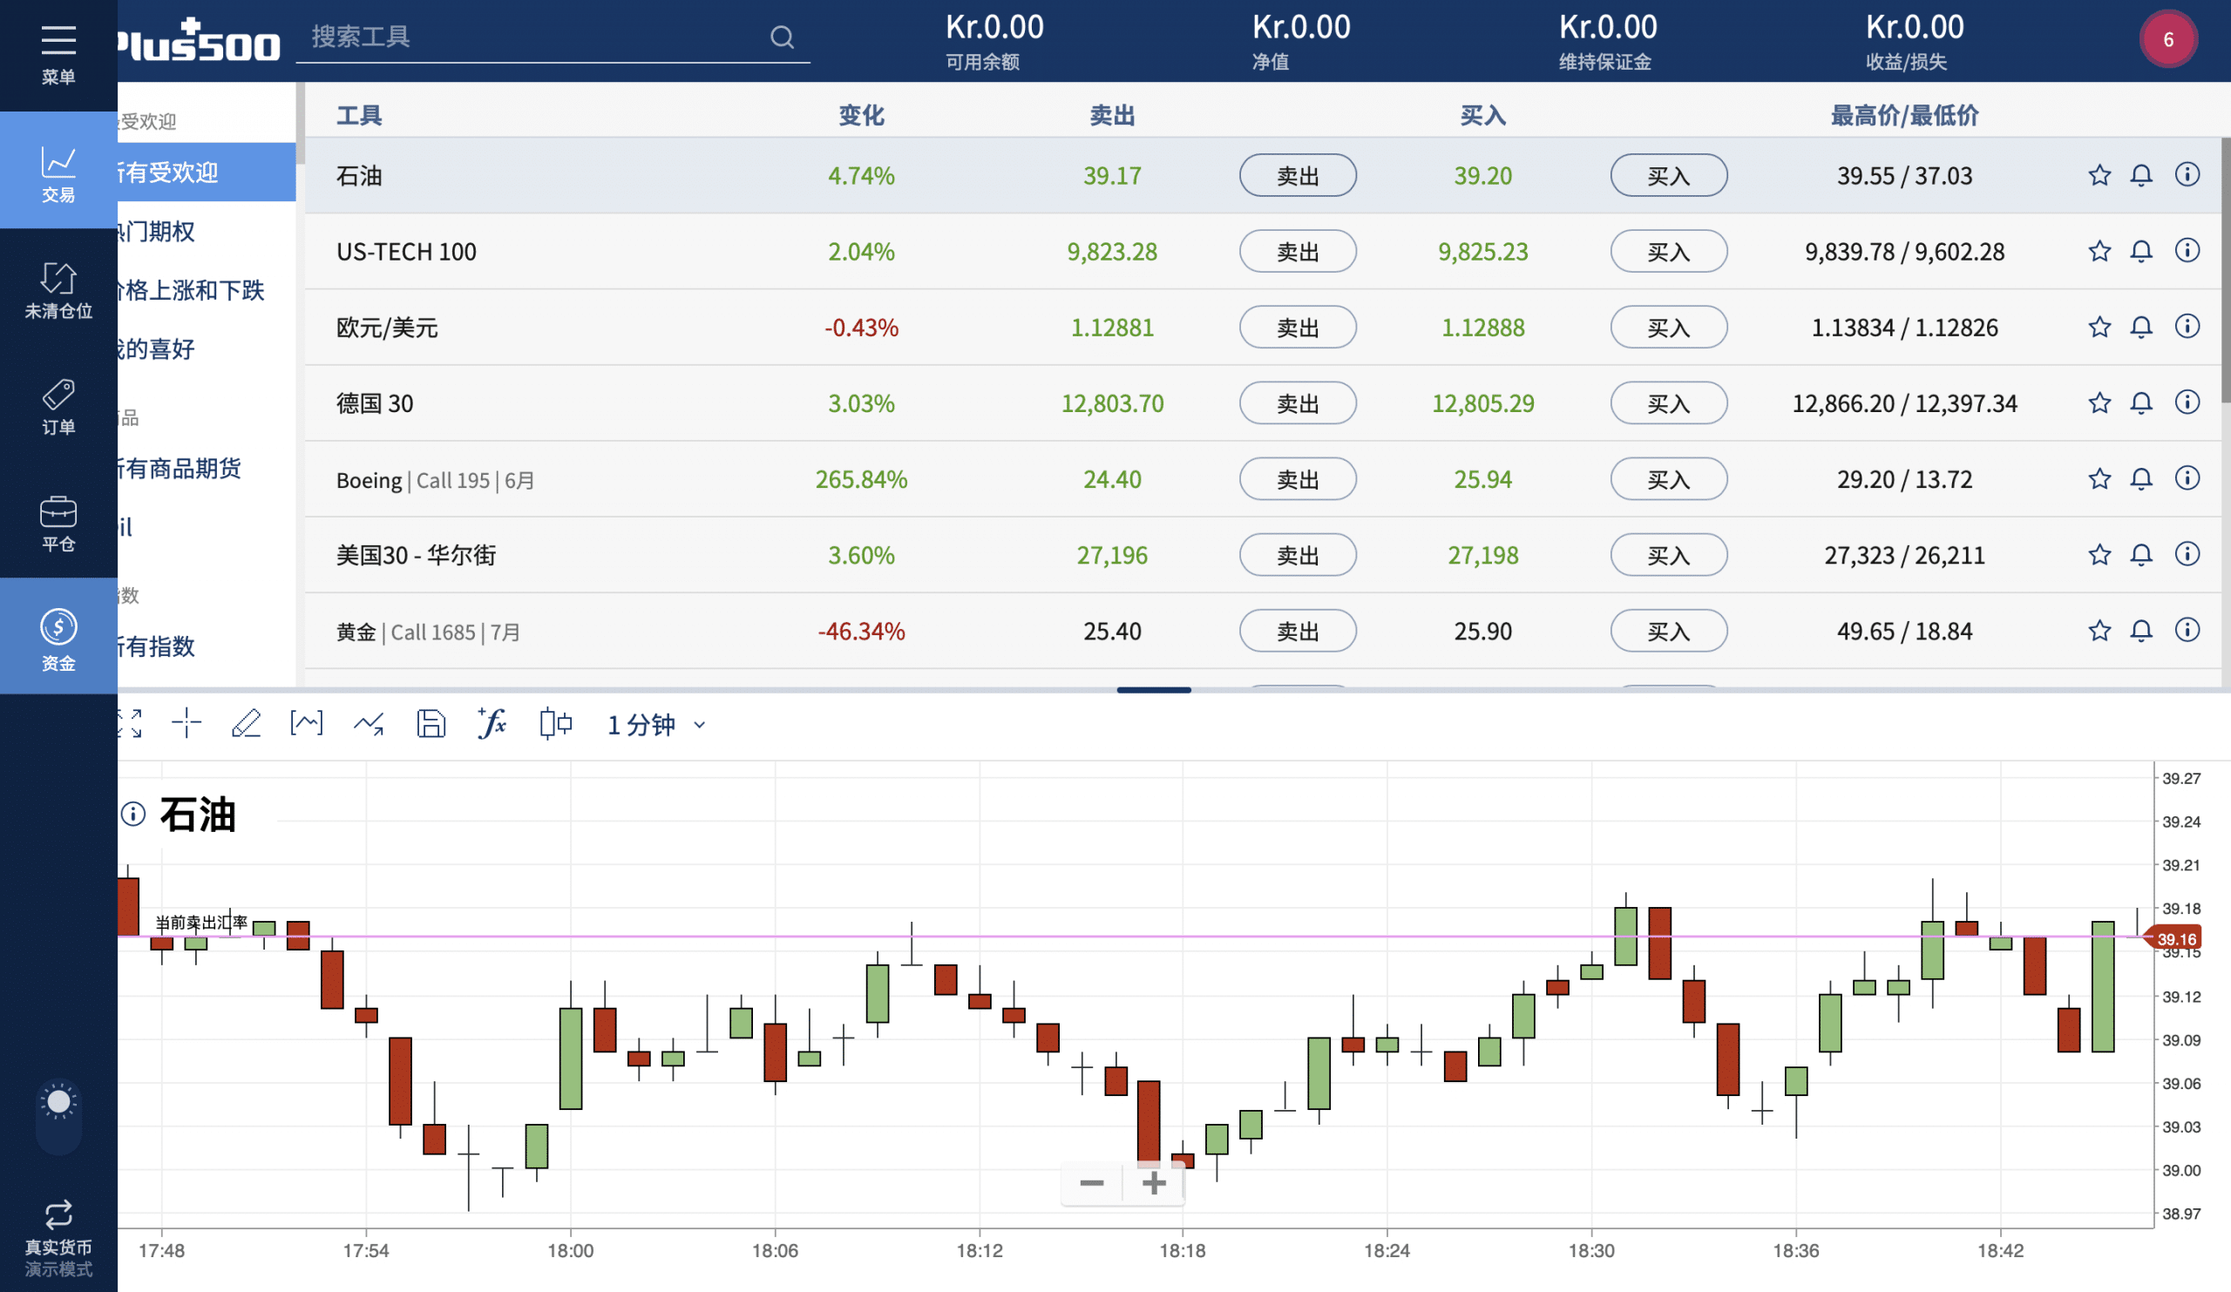Set alert bell for US-TECH 100
Viewport: 2231px width, 1292px height.
[2140, 251]
